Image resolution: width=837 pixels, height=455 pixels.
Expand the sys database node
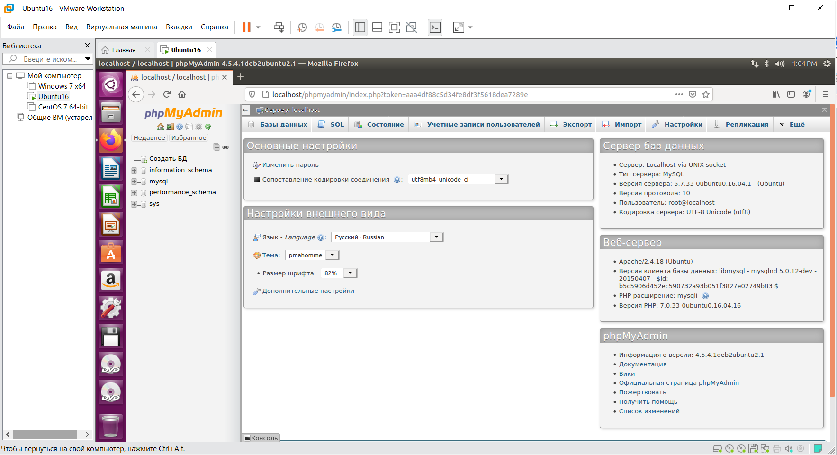[x=134, y=204]
